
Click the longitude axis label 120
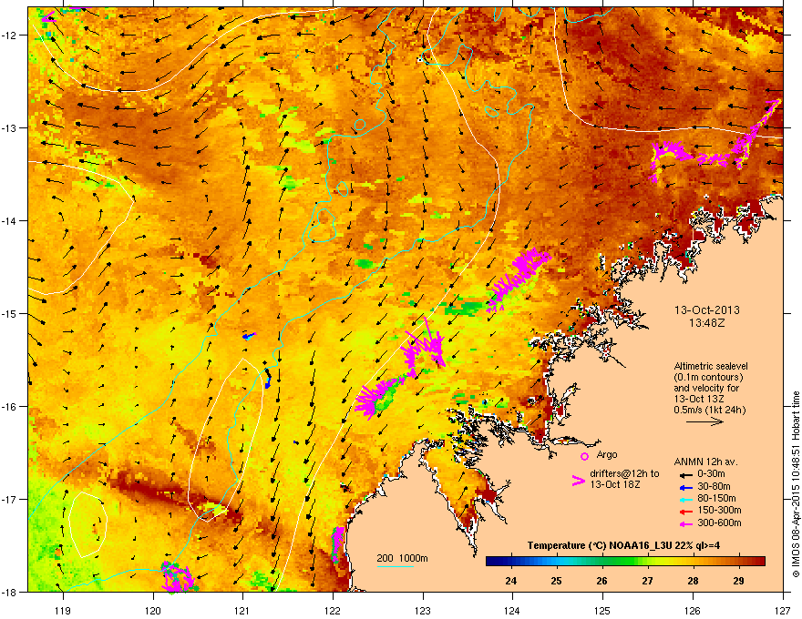(x=153, y=610)
